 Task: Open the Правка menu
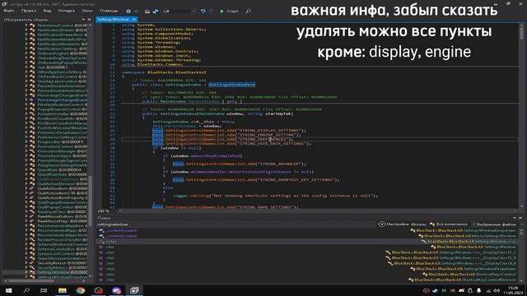pyautogui.click(x=29, y=11)
